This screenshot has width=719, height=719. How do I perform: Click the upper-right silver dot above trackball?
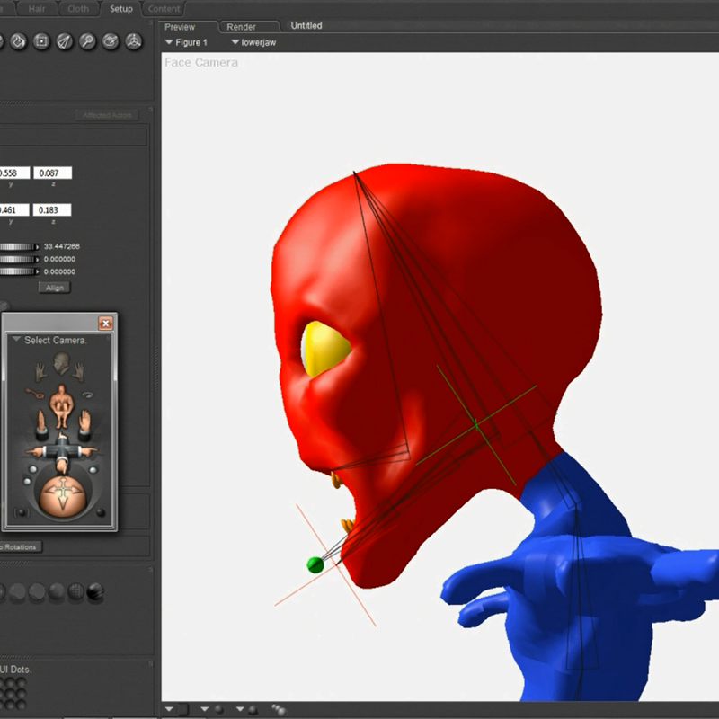[93, 469]
